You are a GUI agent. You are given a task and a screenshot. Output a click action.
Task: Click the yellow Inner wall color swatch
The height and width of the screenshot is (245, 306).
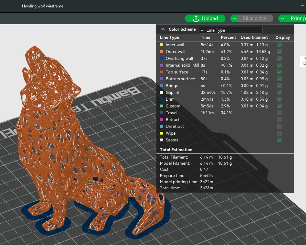[x=162, y=45]
